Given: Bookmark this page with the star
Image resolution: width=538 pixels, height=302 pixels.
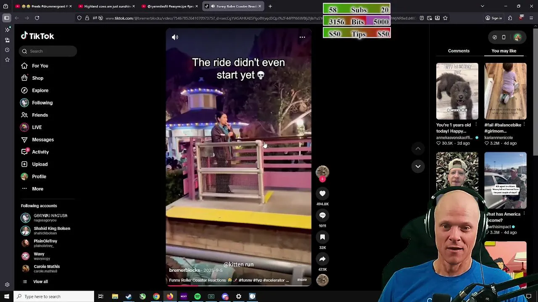Looking at the screenshot, I should pyautogui.click(x=445, y=18).
